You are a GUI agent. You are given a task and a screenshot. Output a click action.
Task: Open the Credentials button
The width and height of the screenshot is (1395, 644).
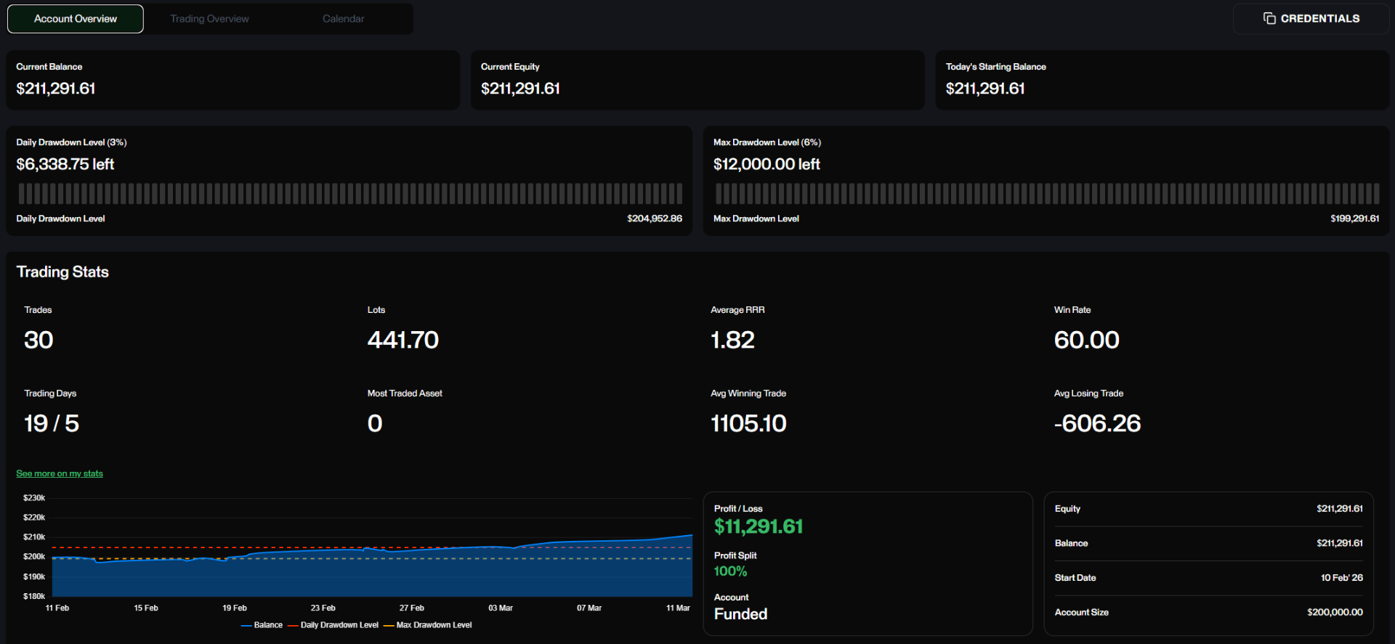click(x=1311, y=19)
